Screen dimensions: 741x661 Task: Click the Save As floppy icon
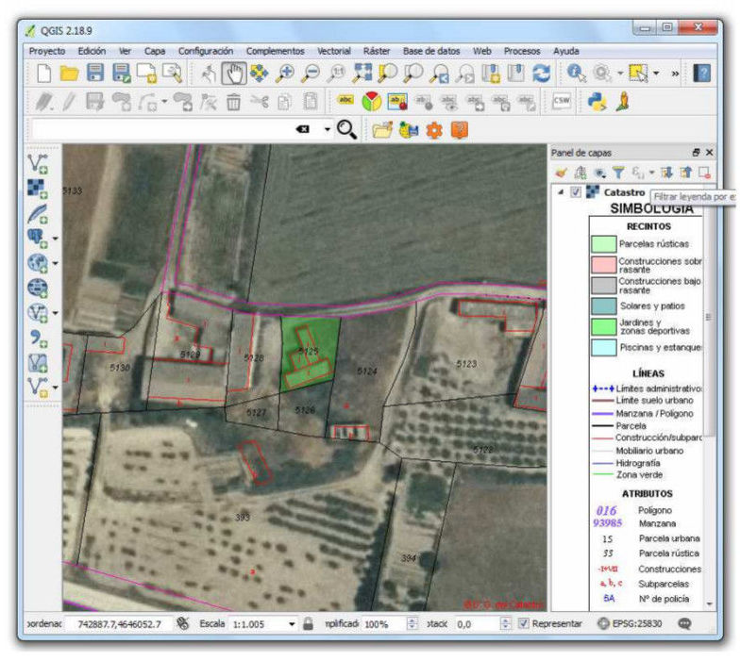click(x=122, y=74)
